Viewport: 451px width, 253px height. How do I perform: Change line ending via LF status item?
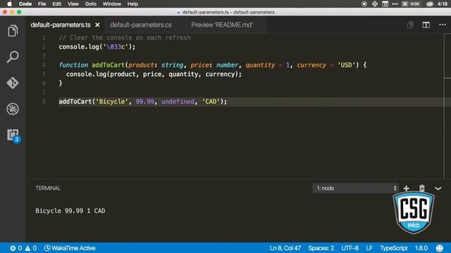(369, 248)
